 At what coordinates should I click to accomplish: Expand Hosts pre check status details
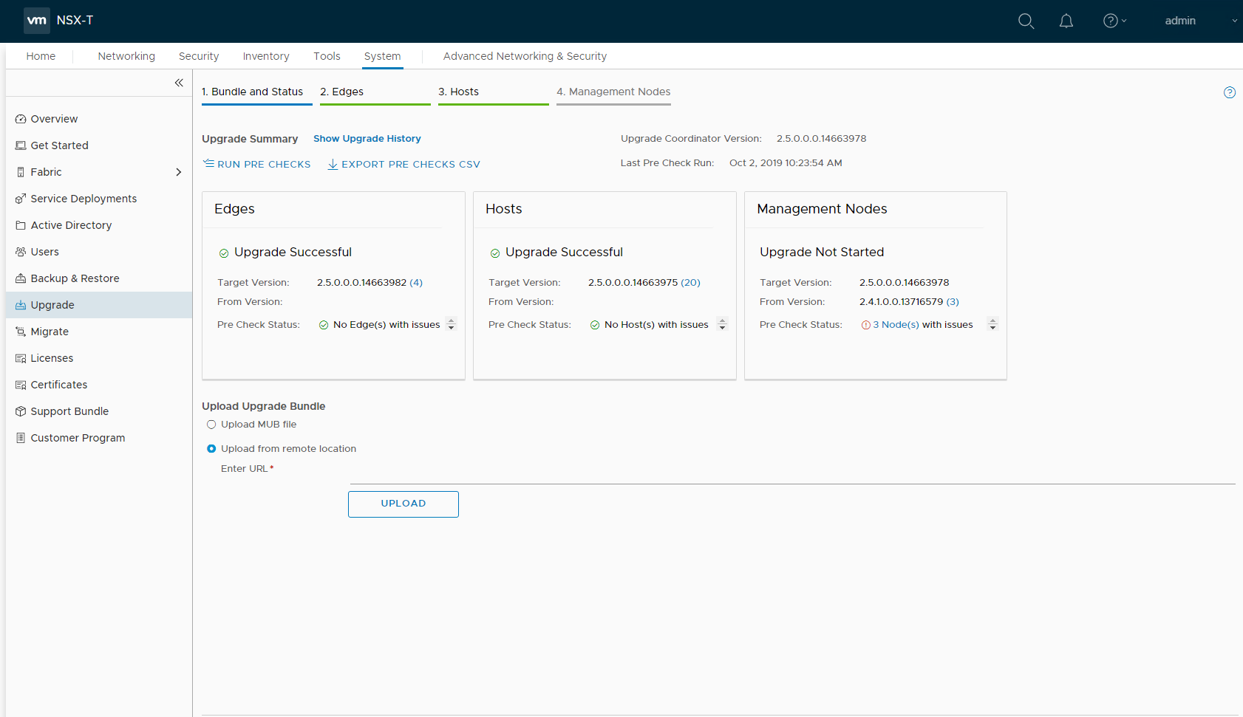(722, 324)
